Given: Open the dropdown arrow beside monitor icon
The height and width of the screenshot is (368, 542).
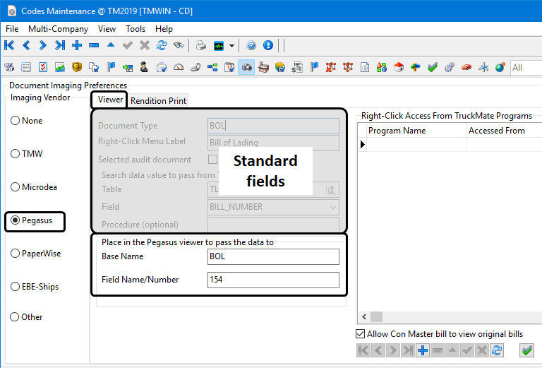Looking at the screenshot, I should pyautogui.click(x=232, y=46).
